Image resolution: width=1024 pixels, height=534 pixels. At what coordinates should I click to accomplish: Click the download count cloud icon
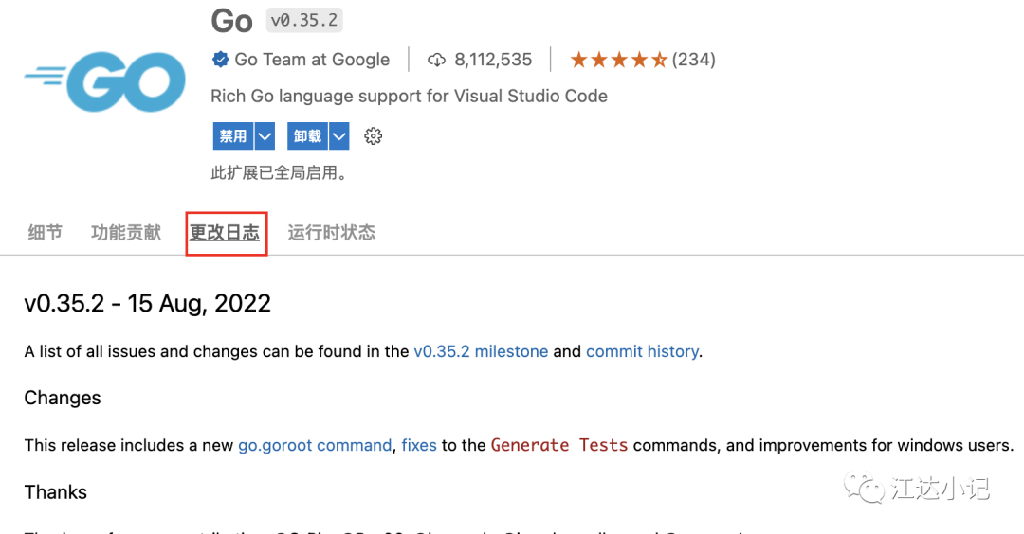436,60
